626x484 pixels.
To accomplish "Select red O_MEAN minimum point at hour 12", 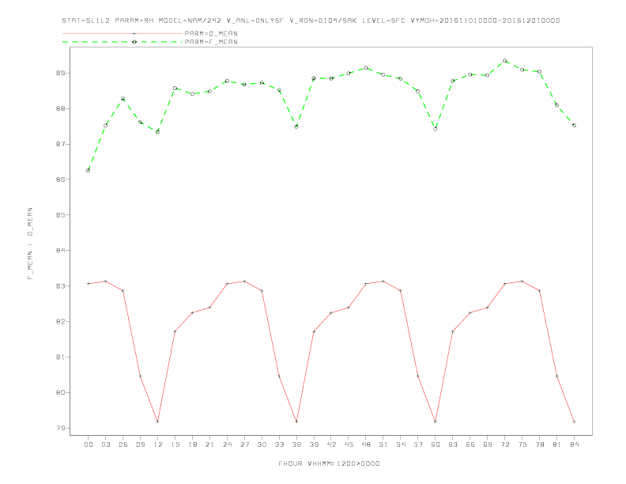I will 158,422.
